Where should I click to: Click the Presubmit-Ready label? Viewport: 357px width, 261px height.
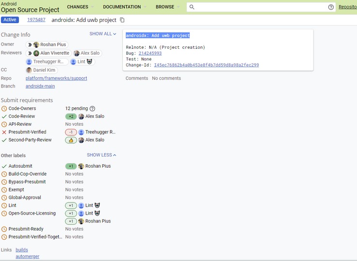[x=26, y=229]
